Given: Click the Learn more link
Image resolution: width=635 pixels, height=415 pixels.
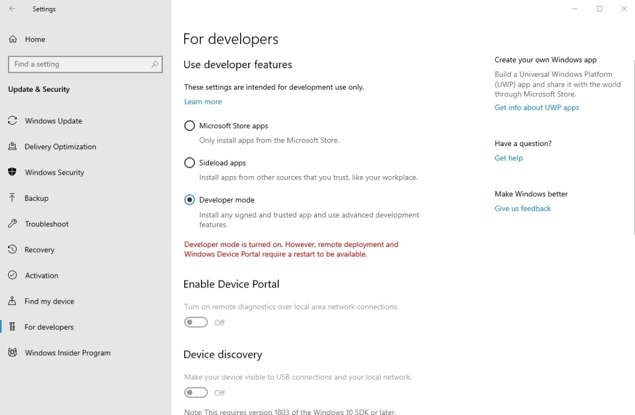Looking at the screenshot, I should (x=203, y=102).
